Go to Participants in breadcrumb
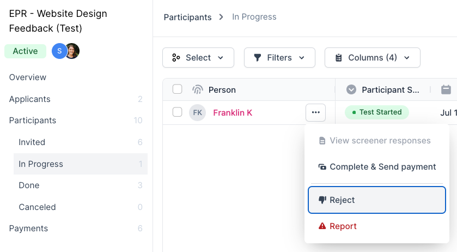 pos(187,17)
